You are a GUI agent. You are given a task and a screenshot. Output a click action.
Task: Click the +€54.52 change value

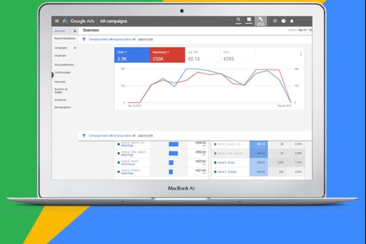[200, 143]
